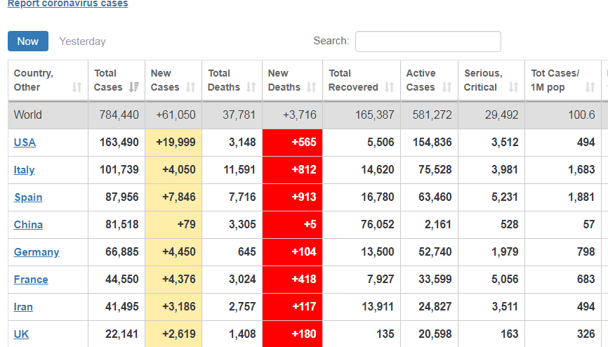
Task: Open the Italy country link
Action: [24, 170]
